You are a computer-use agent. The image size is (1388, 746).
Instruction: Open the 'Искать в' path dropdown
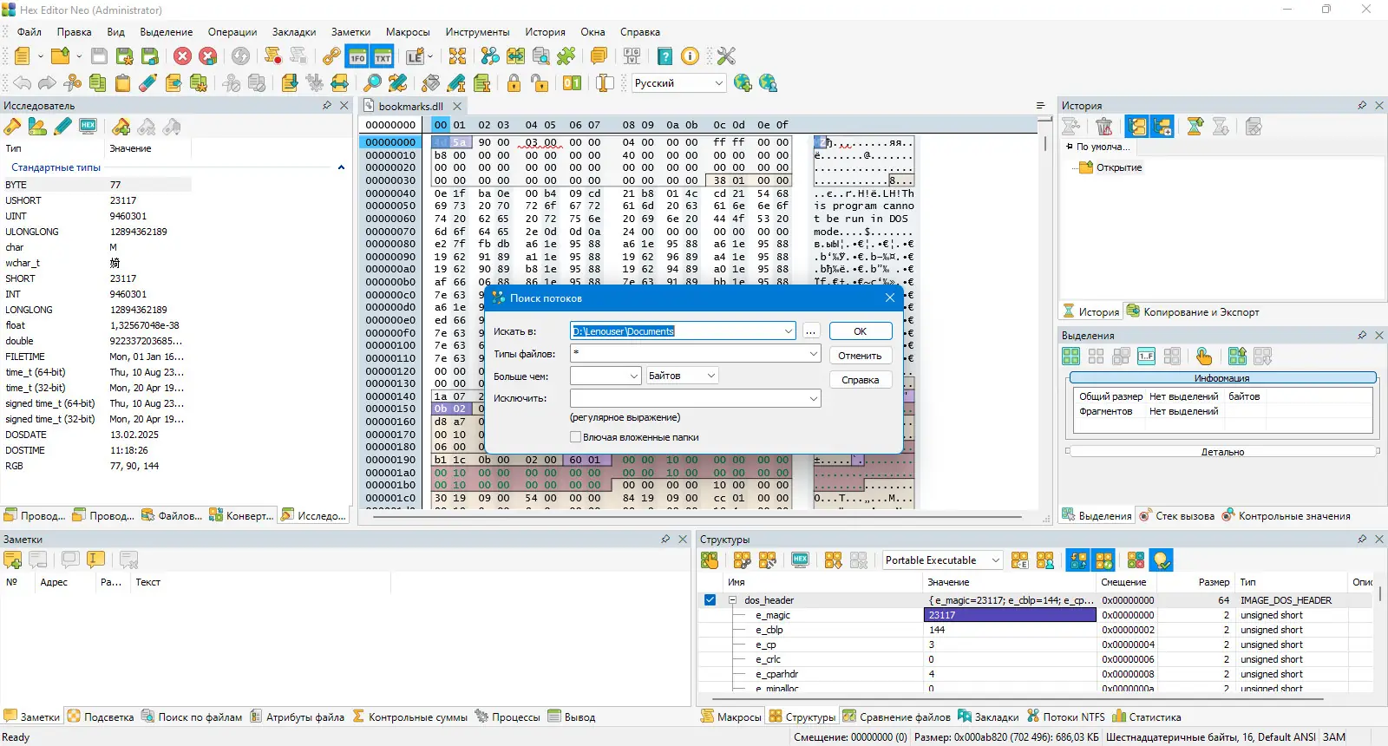coord(788,331)
